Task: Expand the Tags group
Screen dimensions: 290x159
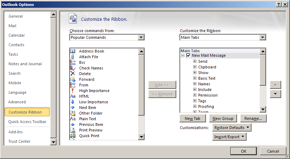Action: (x=195, y=100)
